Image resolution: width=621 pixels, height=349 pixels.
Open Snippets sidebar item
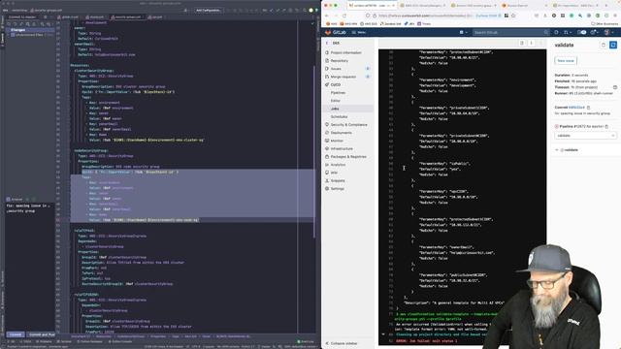click(x=338, y=180)
